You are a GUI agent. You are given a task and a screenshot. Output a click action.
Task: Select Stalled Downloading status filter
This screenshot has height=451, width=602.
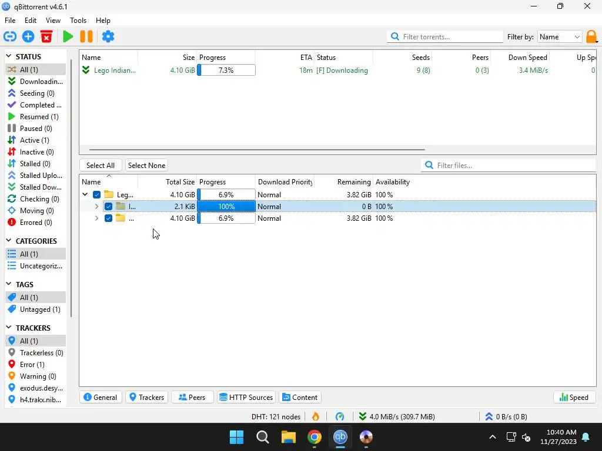pos(36,187)
